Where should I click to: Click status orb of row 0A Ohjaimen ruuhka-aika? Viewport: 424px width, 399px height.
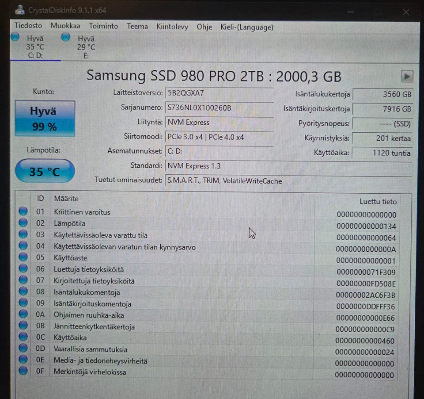click(23, 314)
